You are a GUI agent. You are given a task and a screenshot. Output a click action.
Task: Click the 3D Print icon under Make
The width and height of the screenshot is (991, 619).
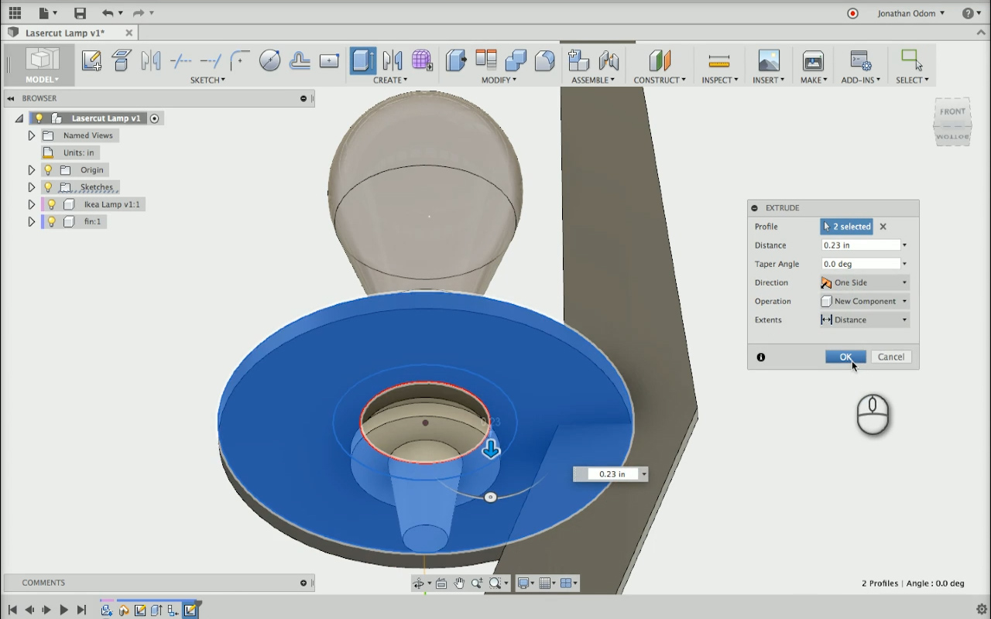point(813,60)
